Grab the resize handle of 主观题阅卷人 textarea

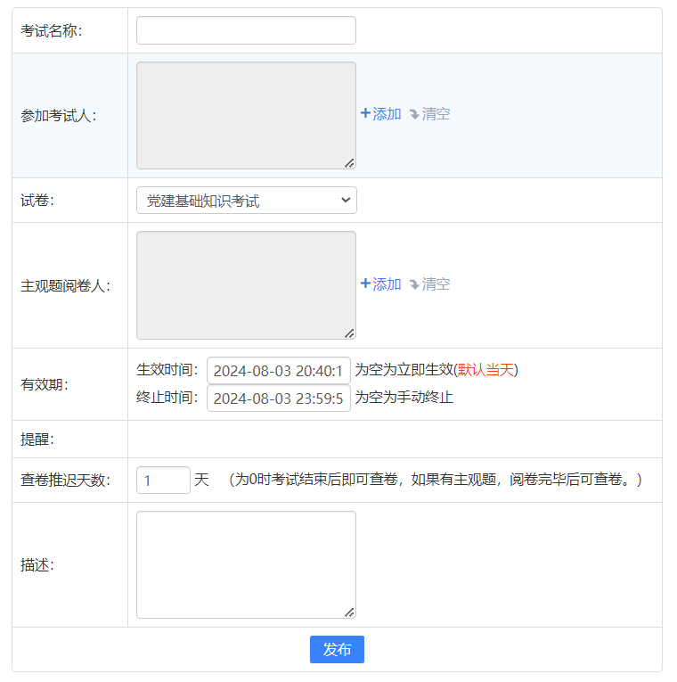coord(349,333)
